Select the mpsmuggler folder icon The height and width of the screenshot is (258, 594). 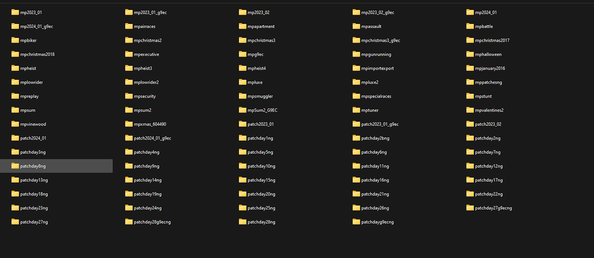(x=242, y=96)
